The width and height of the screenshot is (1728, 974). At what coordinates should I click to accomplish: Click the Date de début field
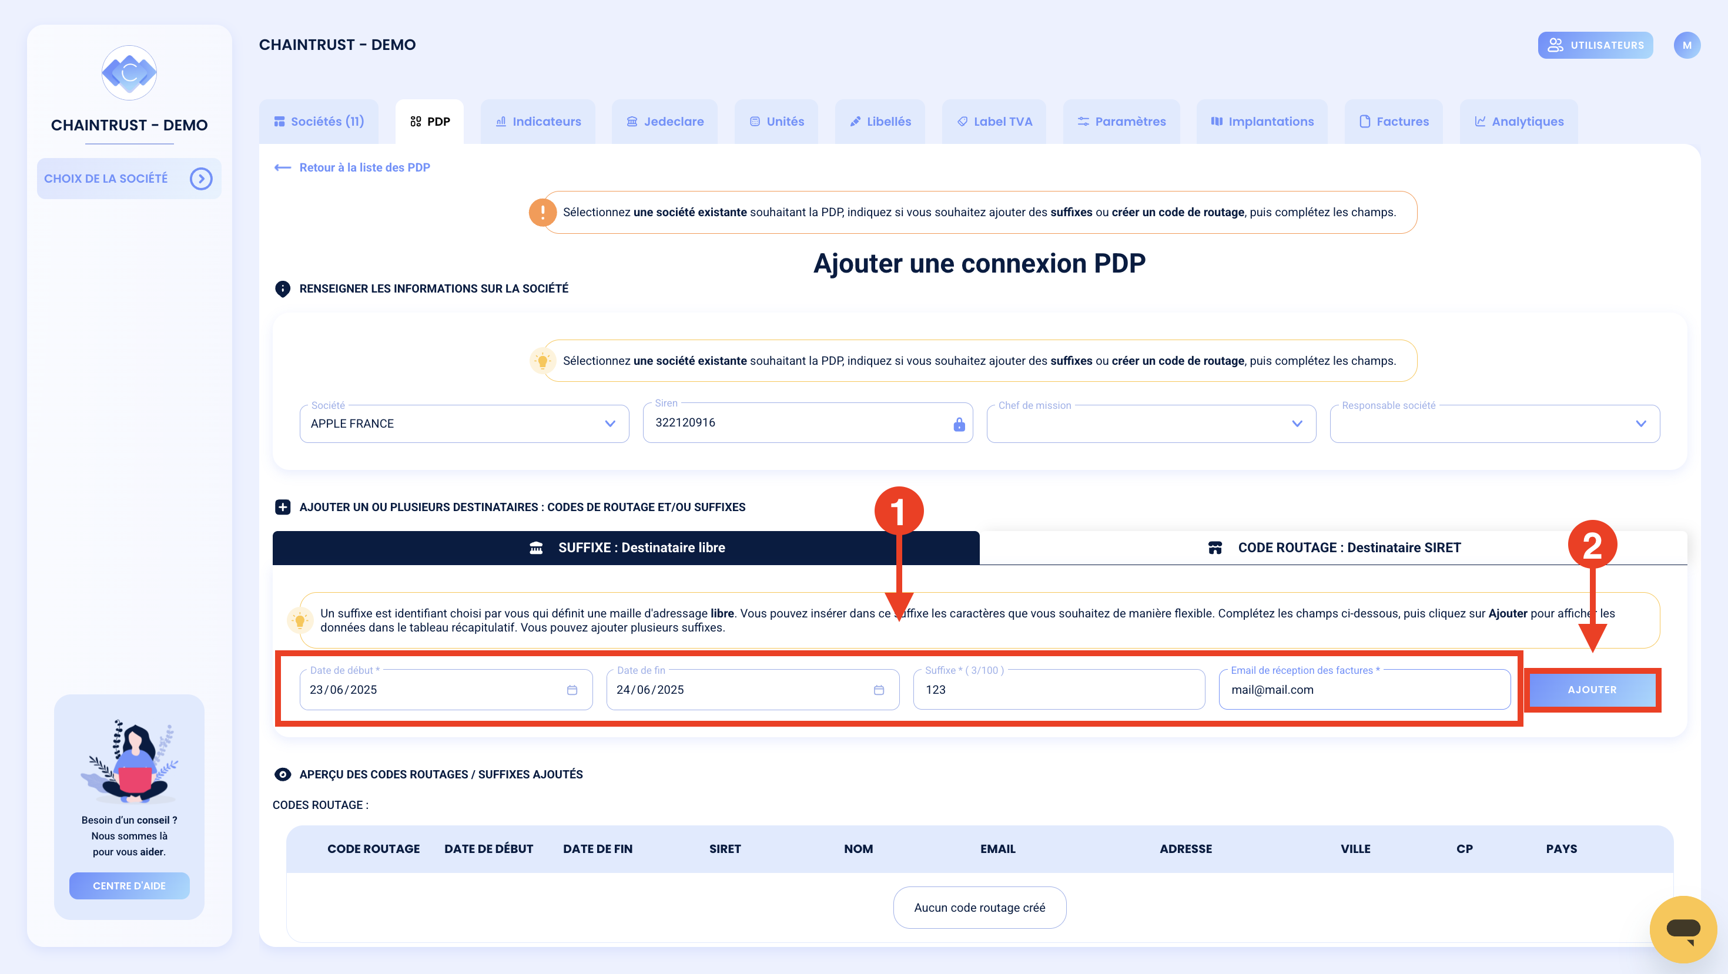click(x=446, y=690)
